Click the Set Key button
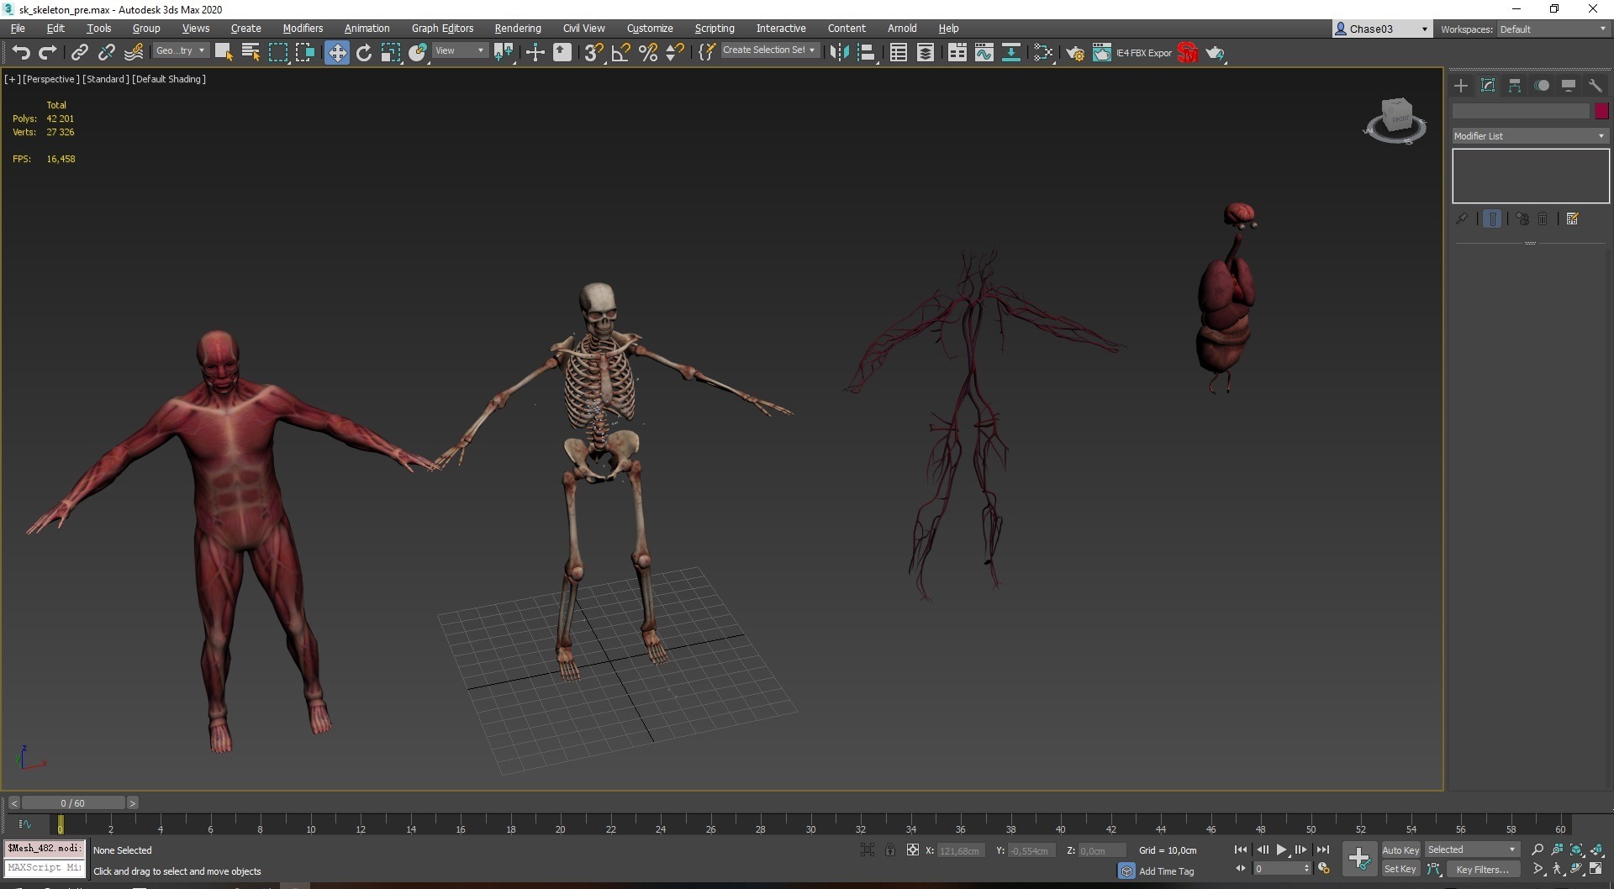The height and width of the screenshot is (889, 1614). tap(1400, 870)
